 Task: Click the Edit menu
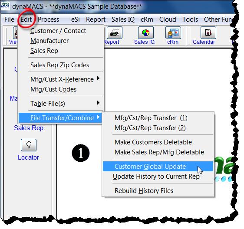click(26, 20)
